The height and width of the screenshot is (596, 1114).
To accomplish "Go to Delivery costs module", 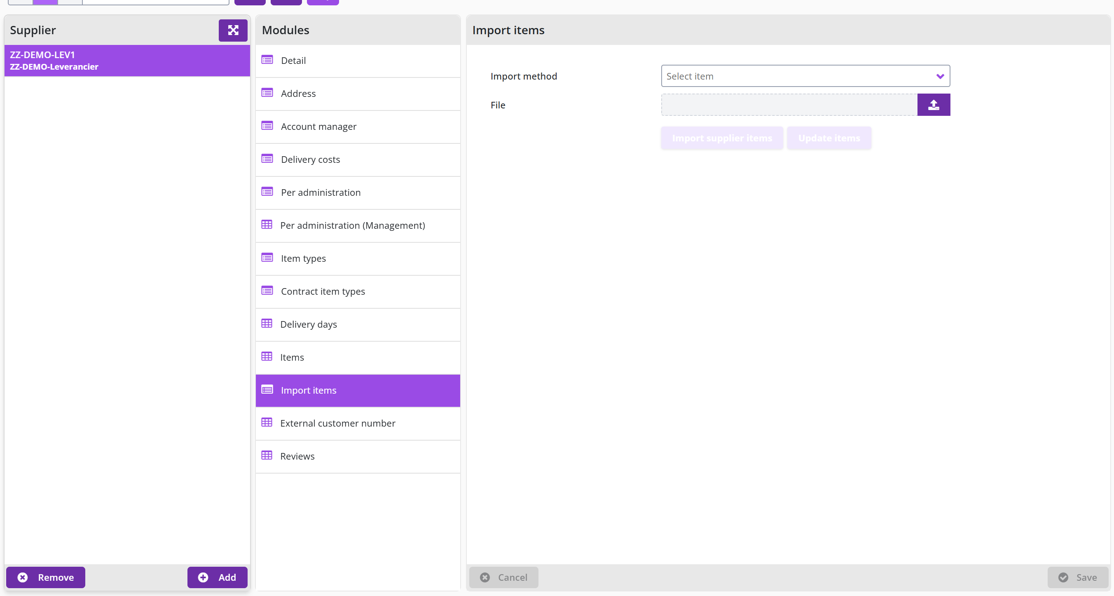I will [x=358, y=160].
